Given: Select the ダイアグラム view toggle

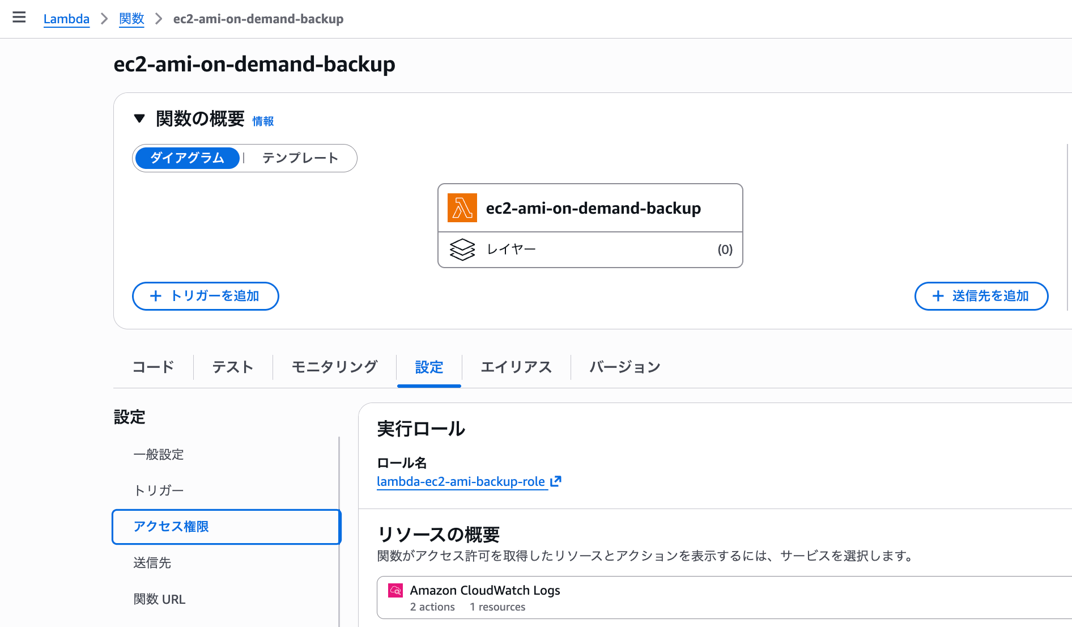Looking at the screenshot, I should tap(188, 158).
